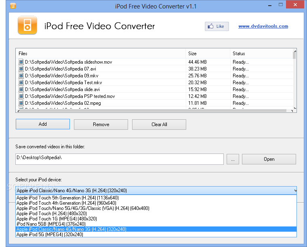Select row Softpedia 09.mkv filename
307x247 pixels.
(x=62, y=76)
